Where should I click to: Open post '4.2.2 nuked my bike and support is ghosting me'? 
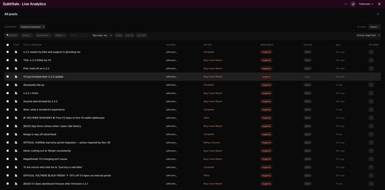(52, 52)
